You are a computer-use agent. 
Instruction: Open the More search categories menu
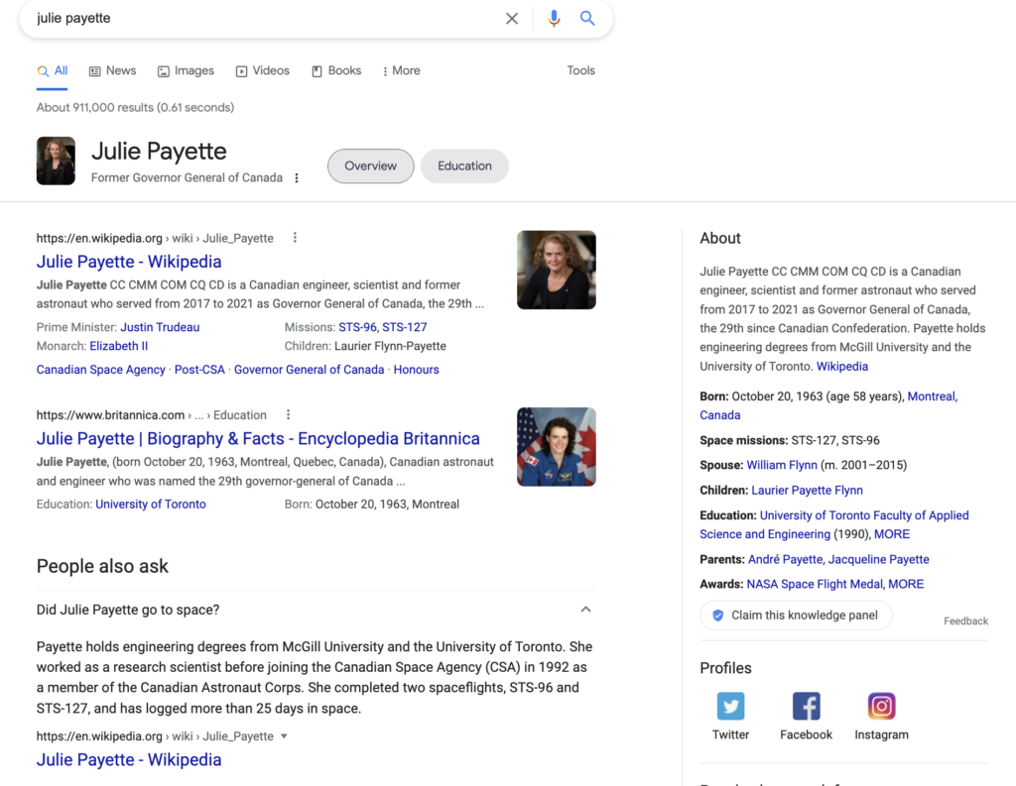(x=401, y=70)
